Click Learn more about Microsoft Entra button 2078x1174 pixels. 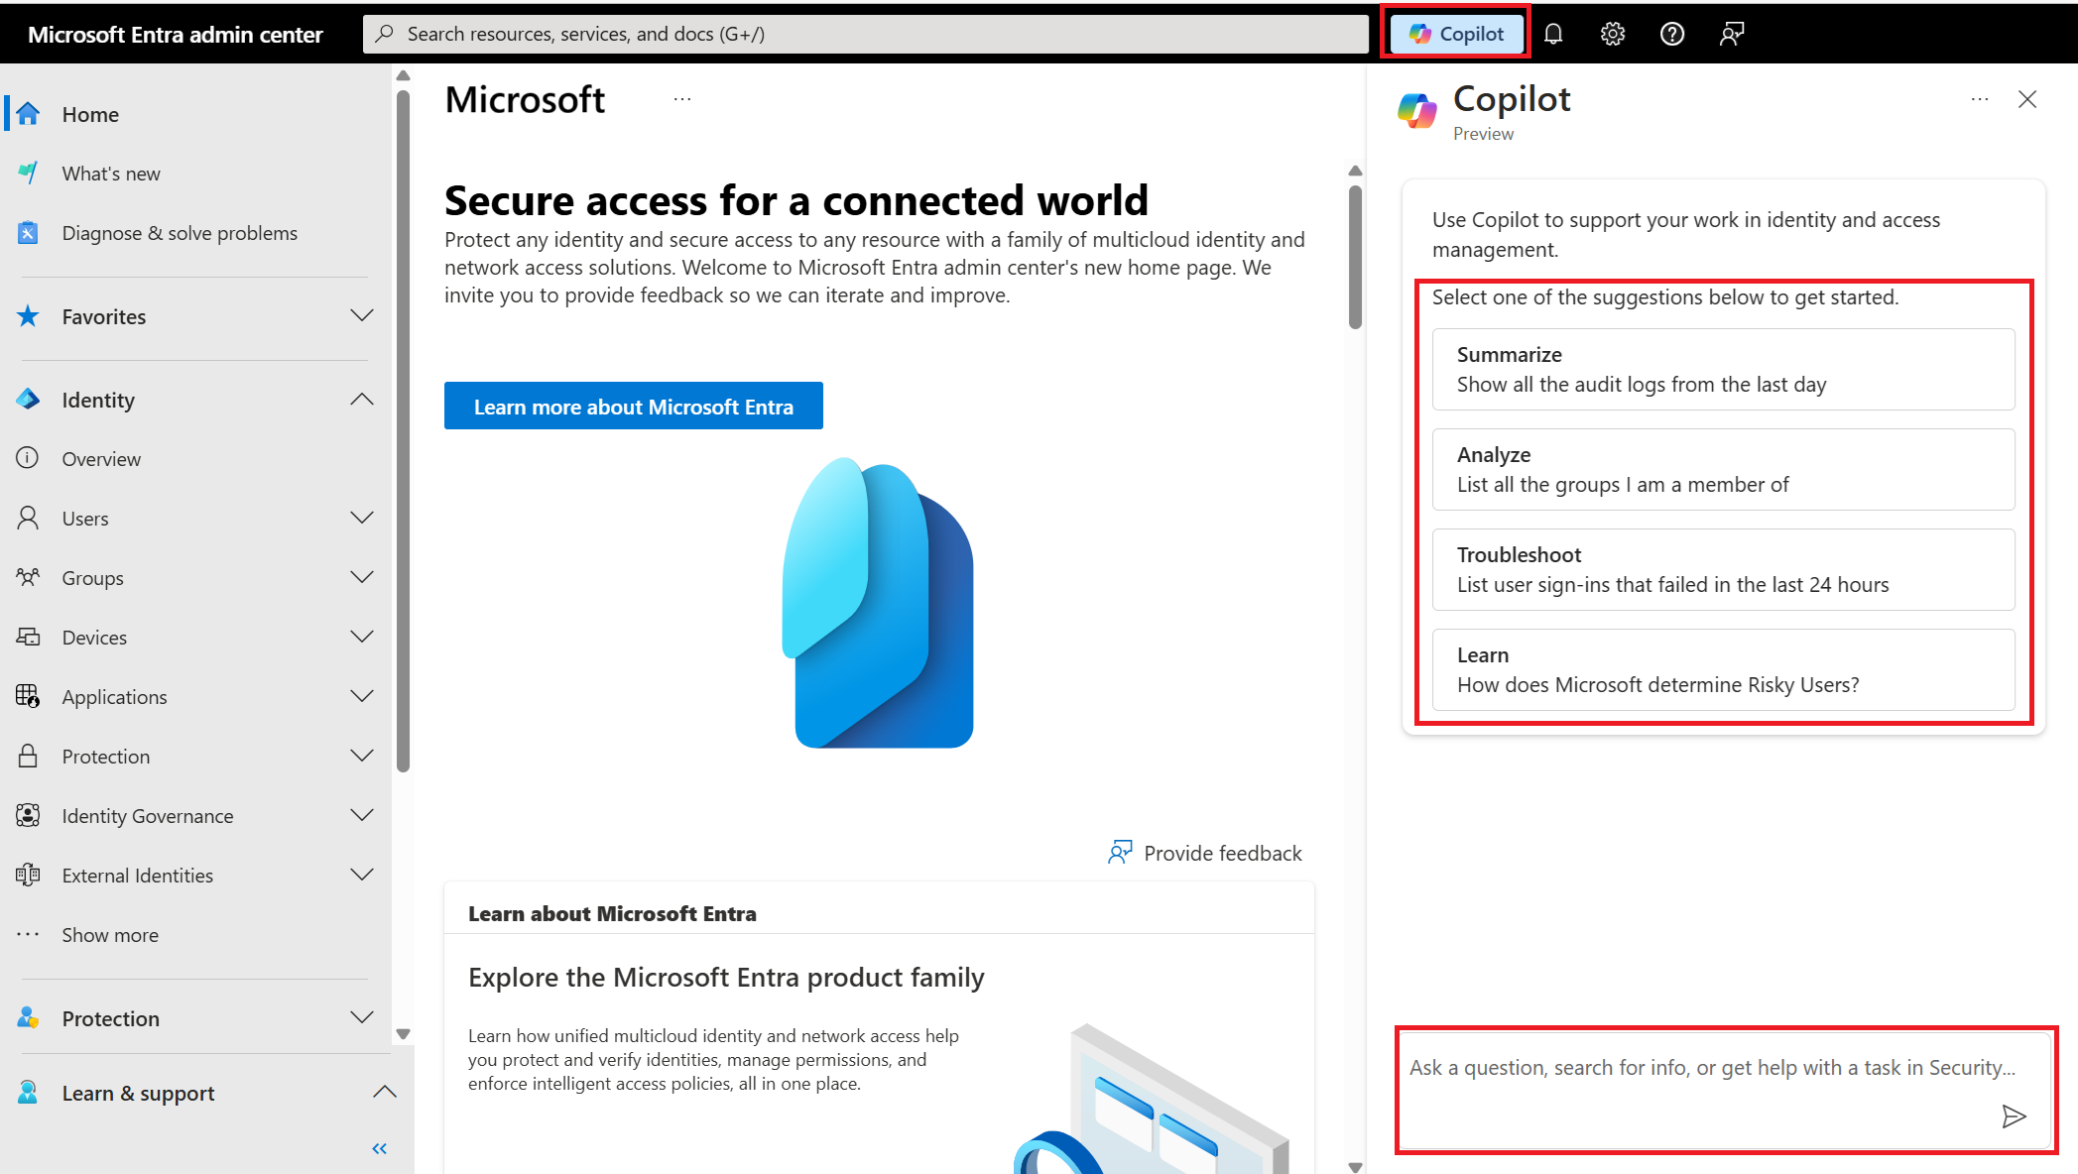(634, 407)
